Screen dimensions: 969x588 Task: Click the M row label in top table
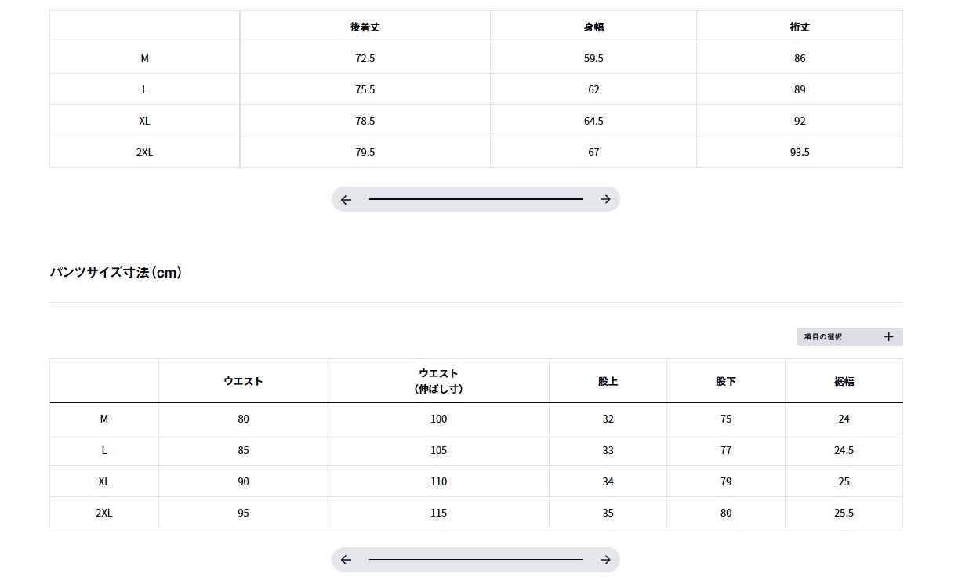145,58
